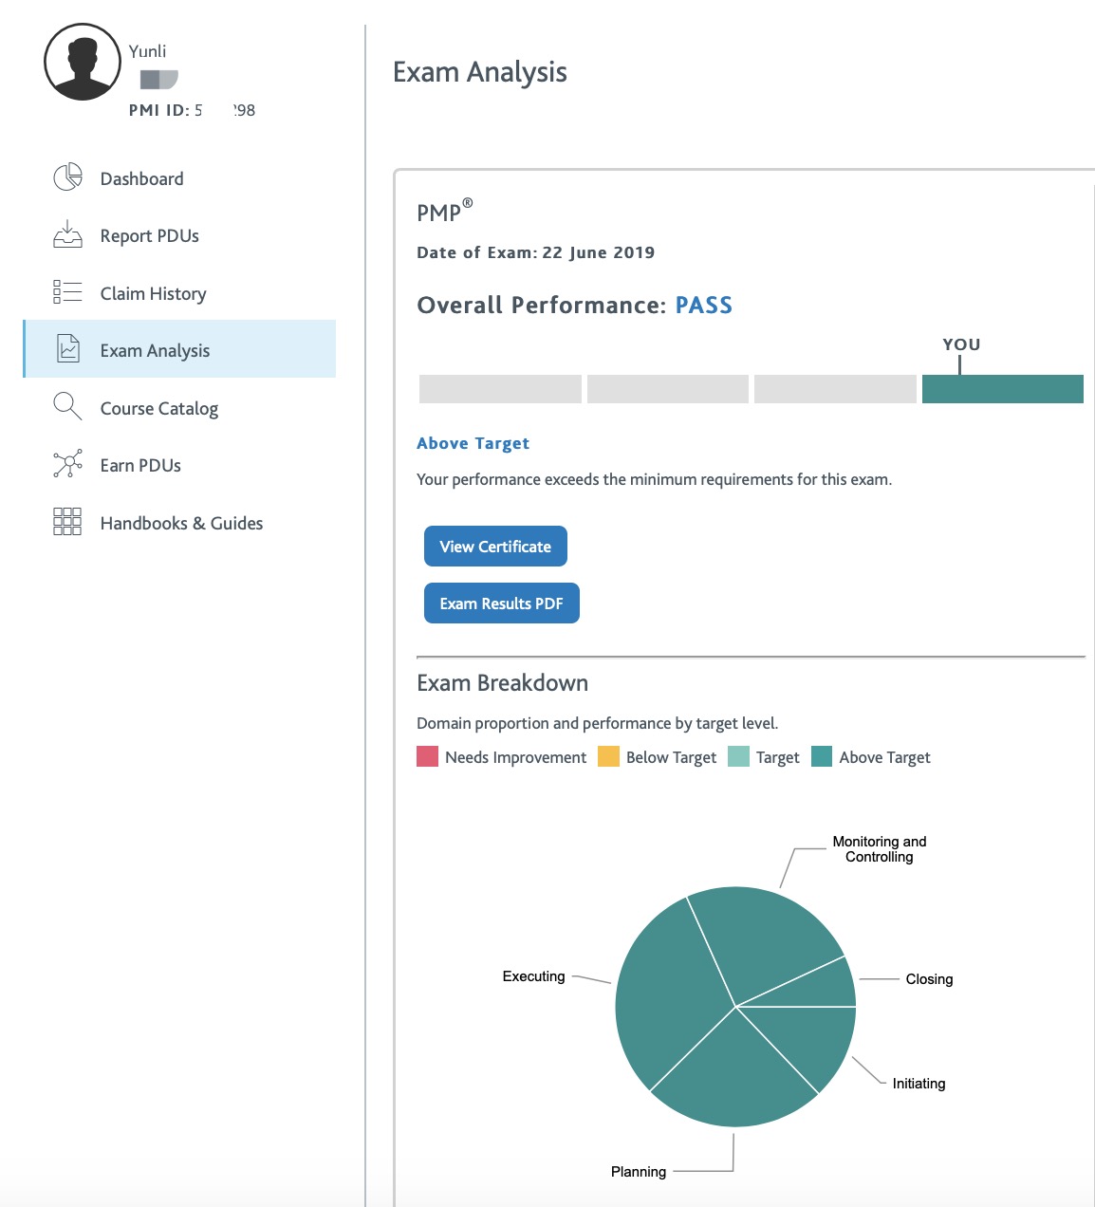Viewport: 1095px width, 1207px height.
Task: Click the user profile avatar
Action: [83, 63]
